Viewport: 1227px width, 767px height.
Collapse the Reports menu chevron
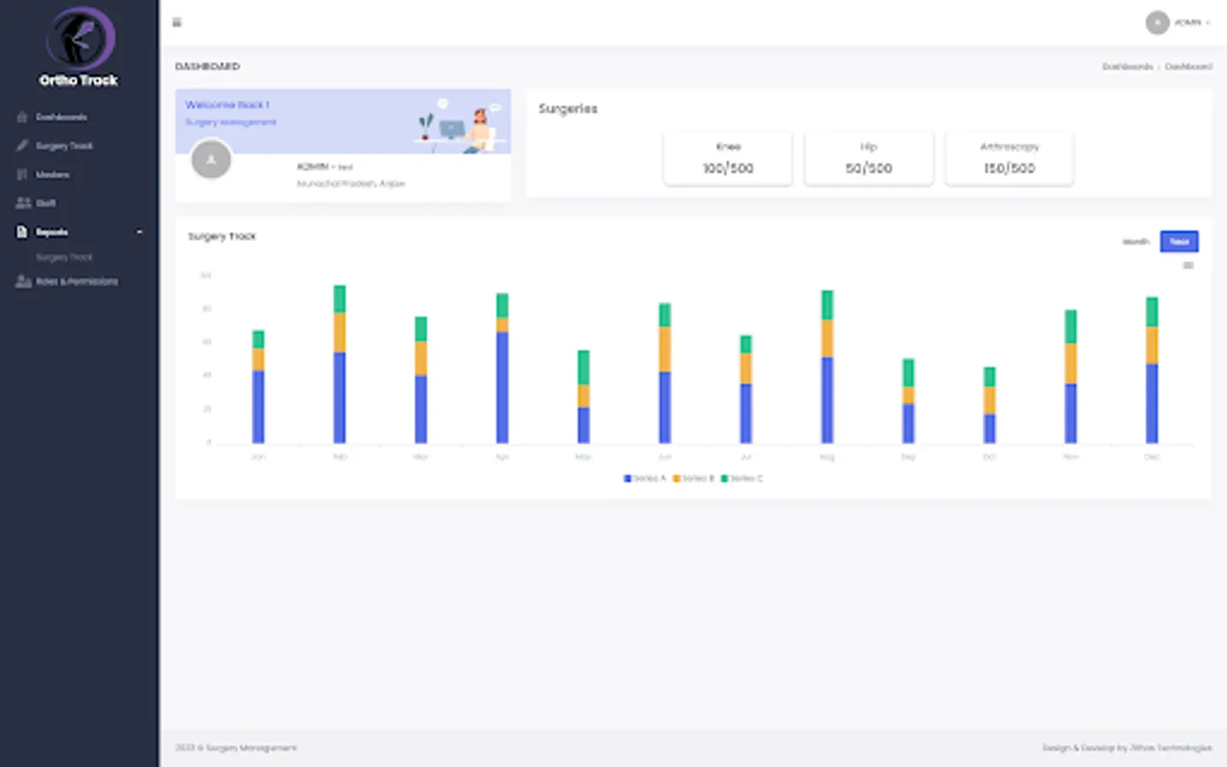tap(140, 232)
